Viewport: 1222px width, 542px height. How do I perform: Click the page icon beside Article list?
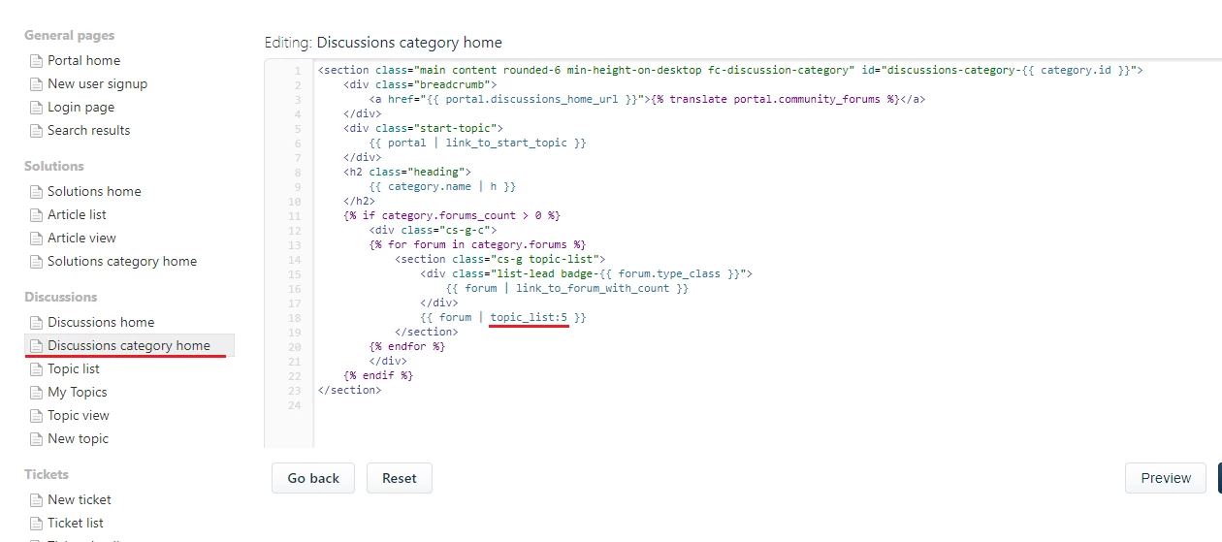[x=37, y=215]
